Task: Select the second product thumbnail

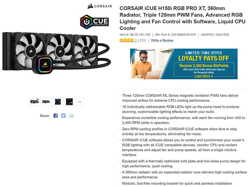Action: (x=47, y=102)
